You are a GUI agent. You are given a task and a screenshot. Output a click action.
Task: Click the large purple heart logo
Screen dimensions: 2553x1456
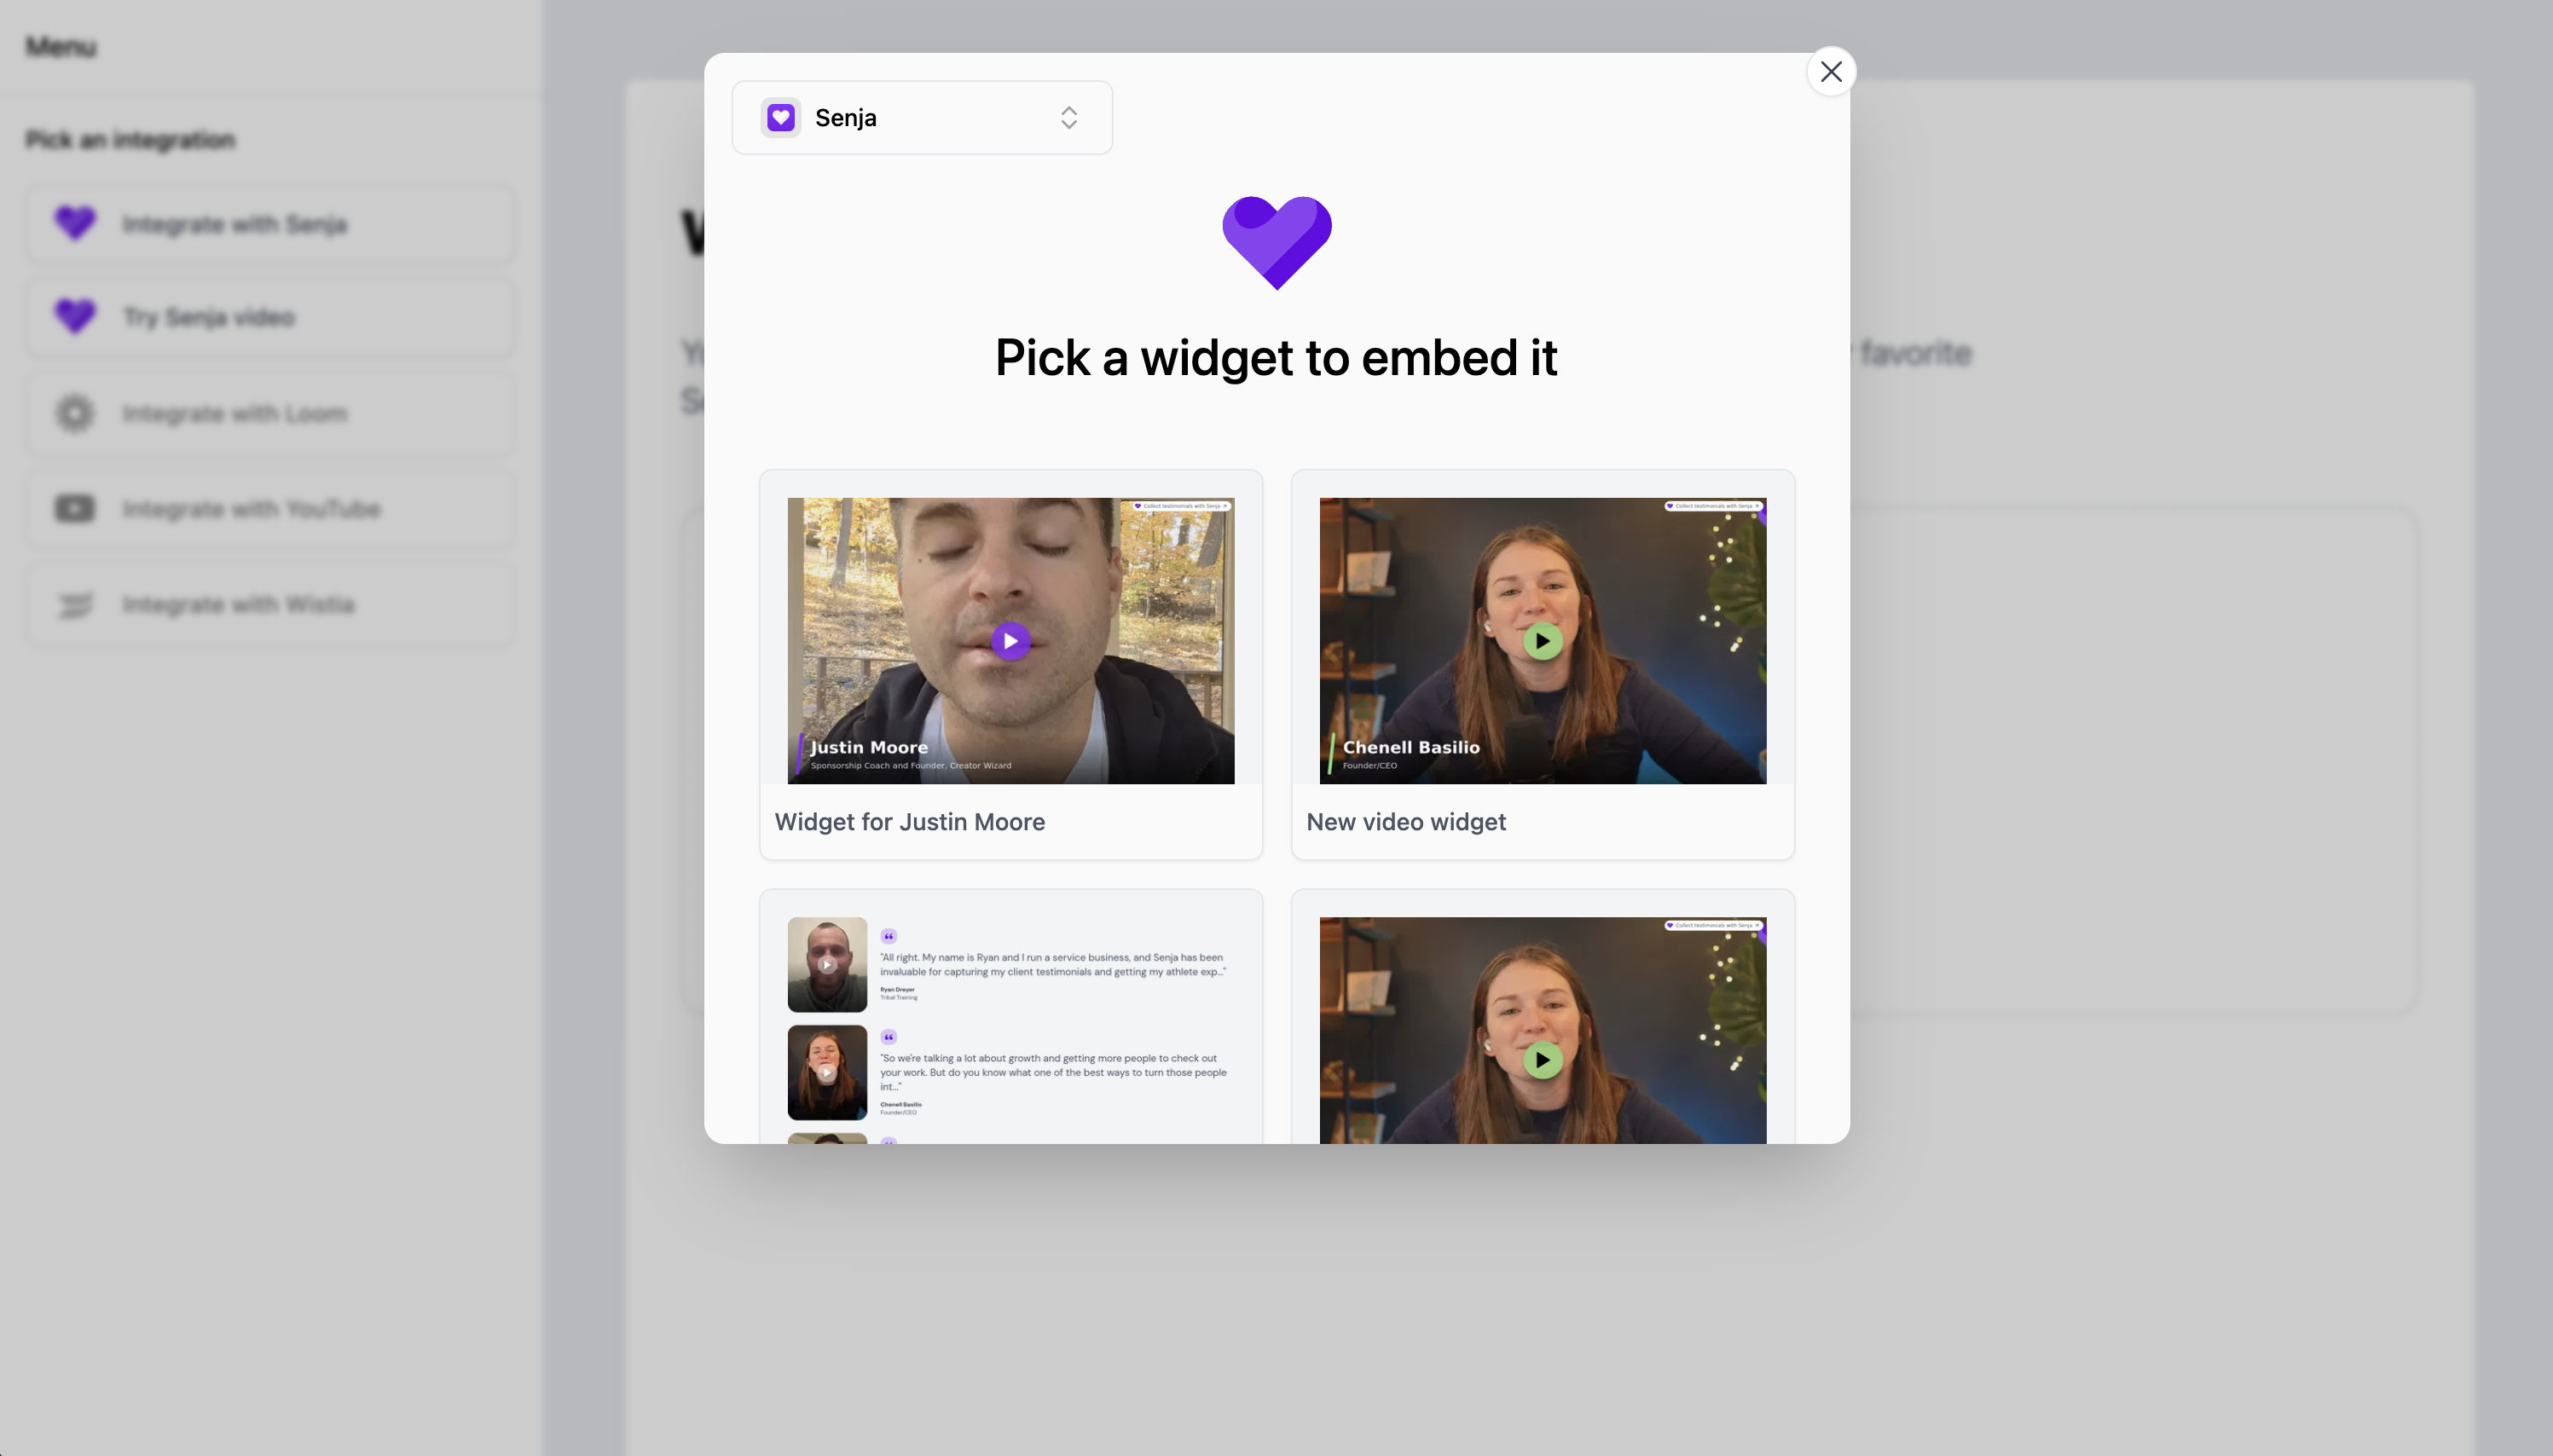point(1277,243)
